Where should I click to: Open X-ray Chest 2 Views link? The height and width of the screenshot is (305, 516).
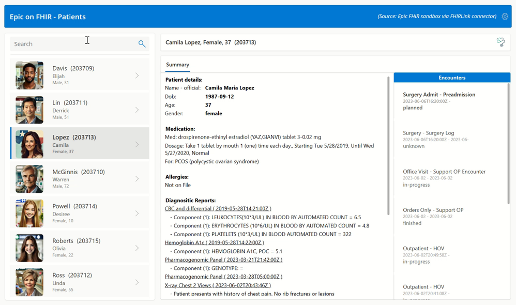click(218, 285)
